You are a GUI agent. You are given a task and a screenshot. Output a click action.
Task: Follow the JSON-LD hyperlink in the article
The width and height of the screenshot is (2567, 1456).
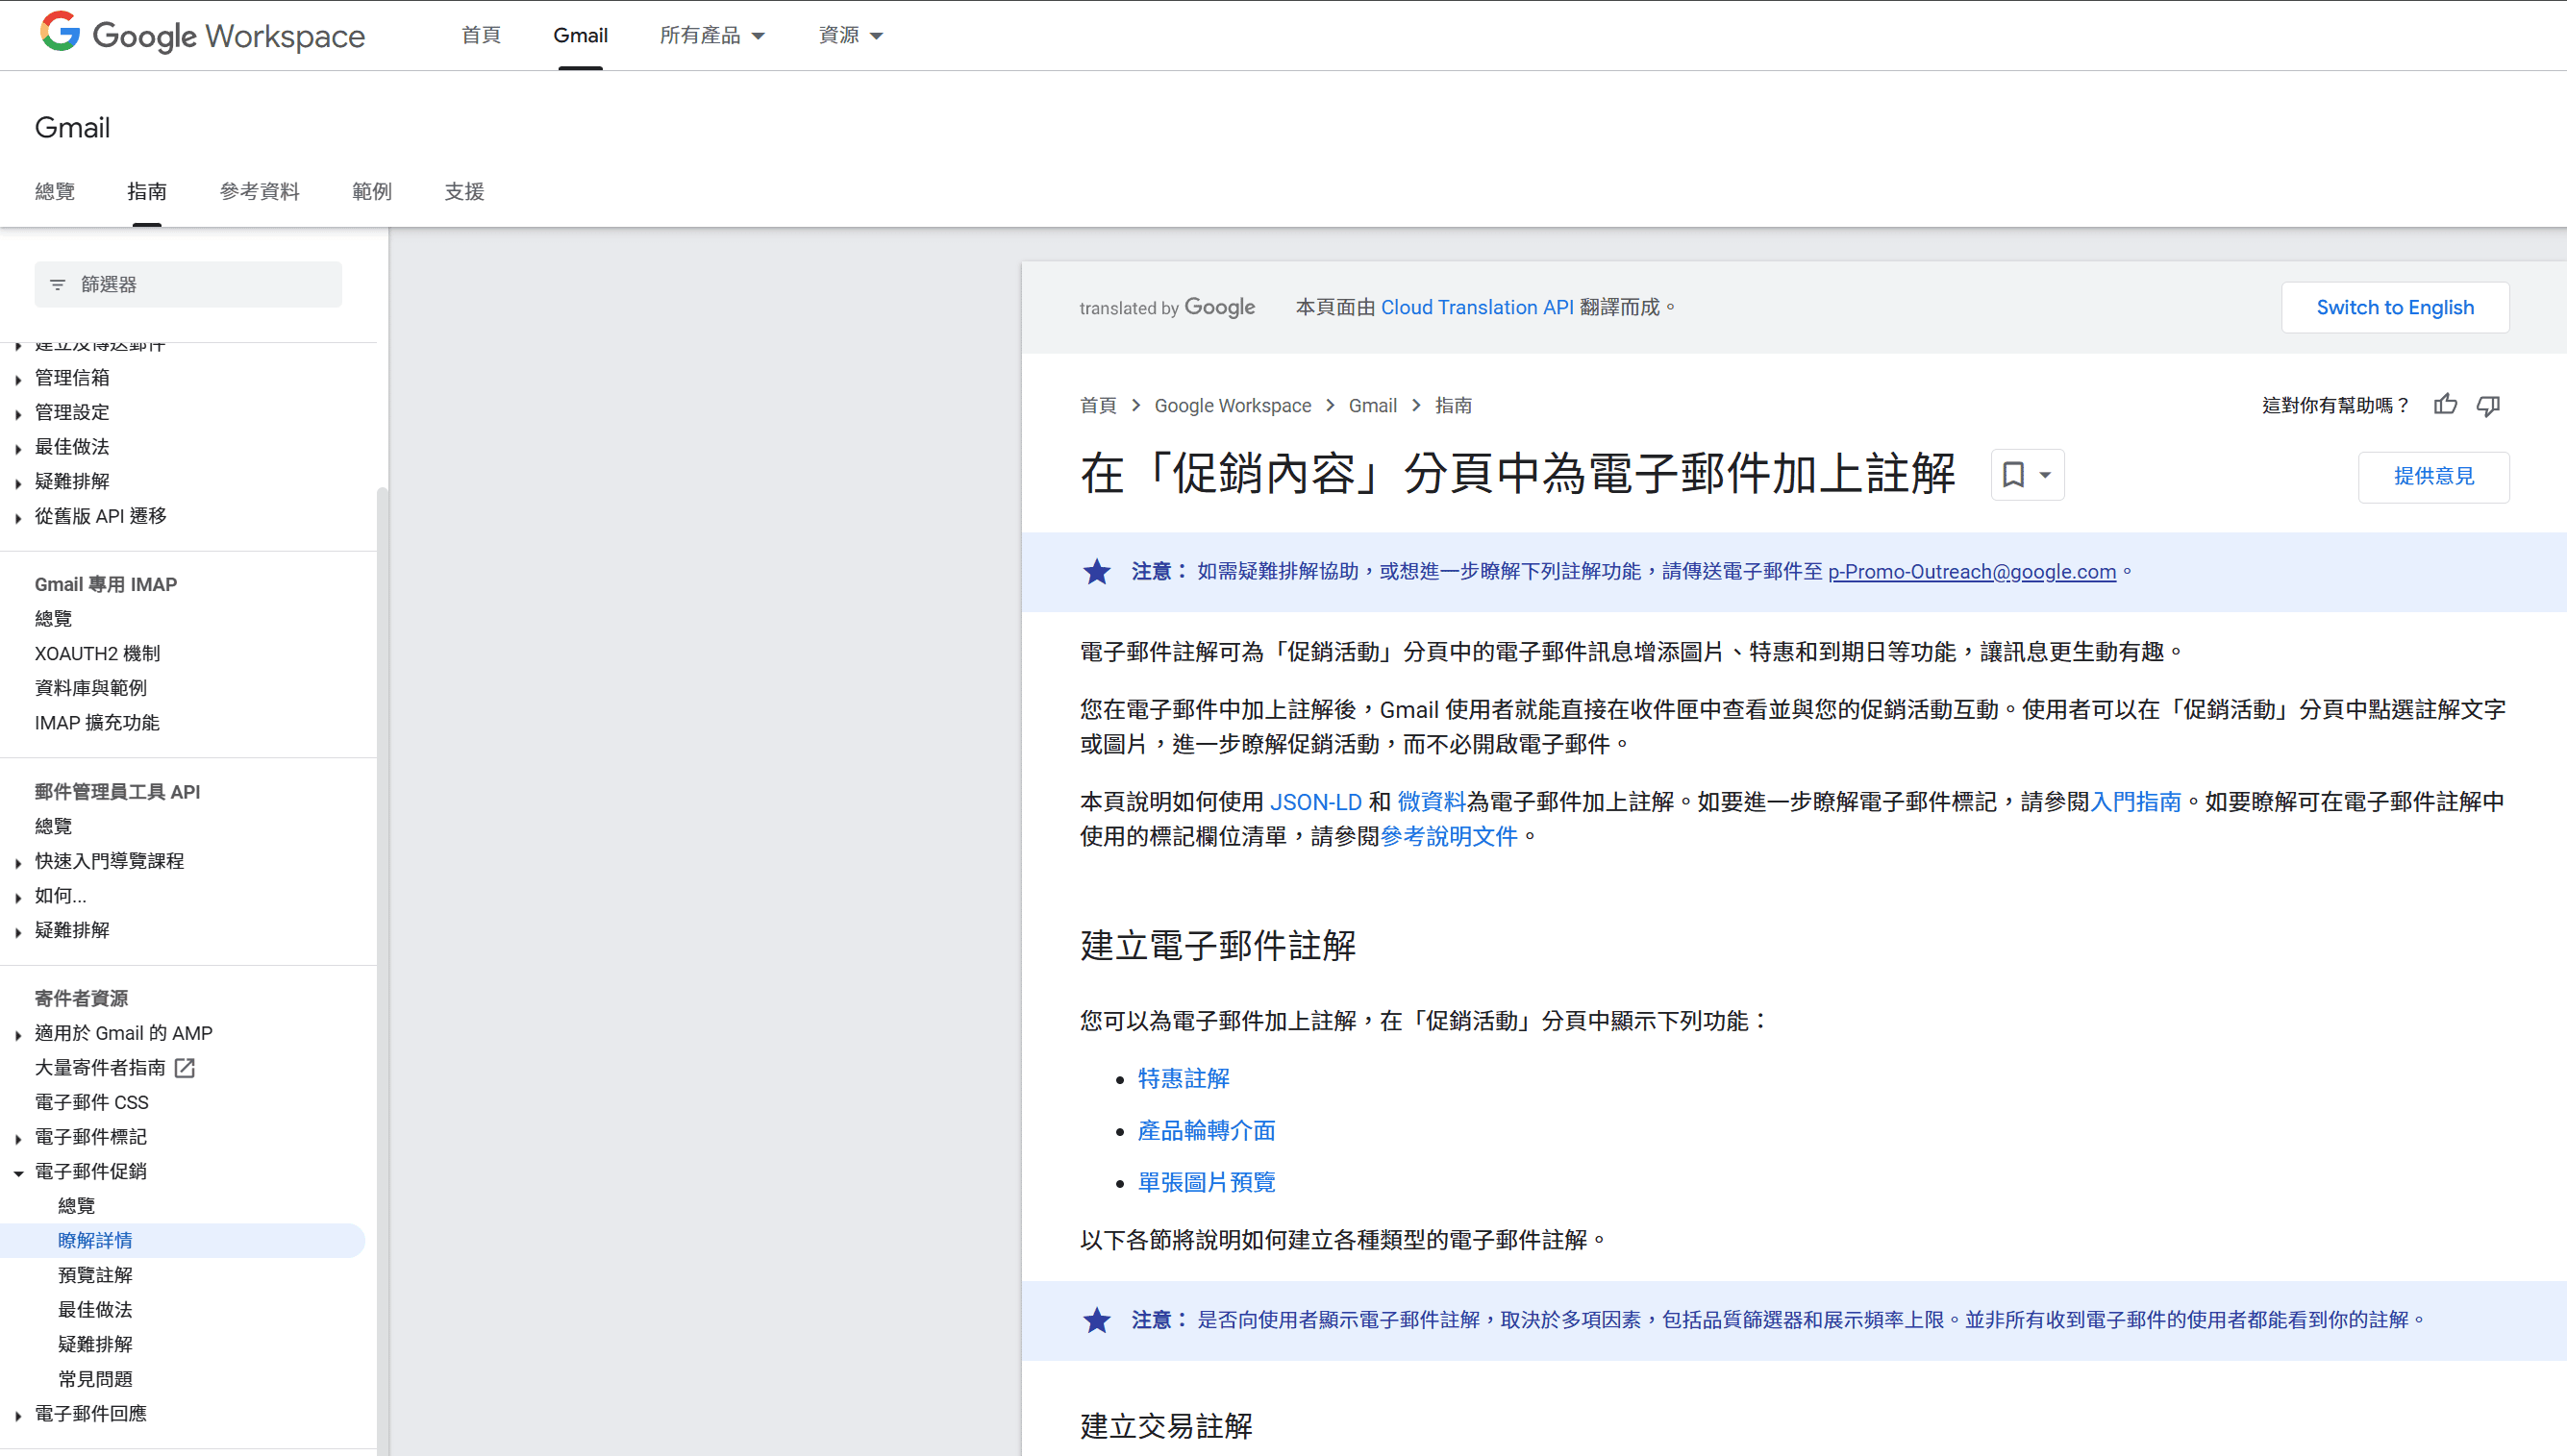coord(1315,801)
